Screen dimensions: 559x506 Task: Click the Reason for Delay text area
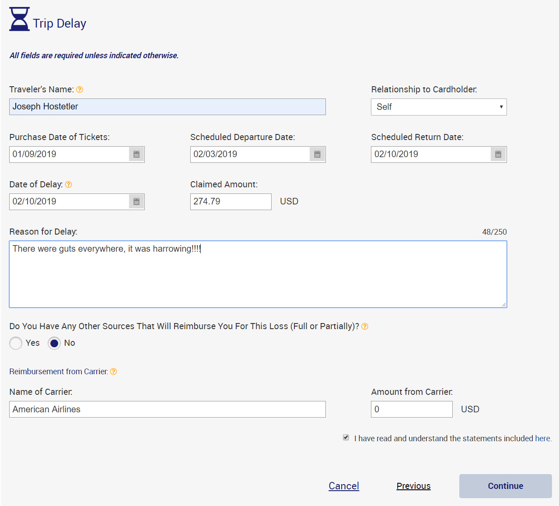coord(258,274)
